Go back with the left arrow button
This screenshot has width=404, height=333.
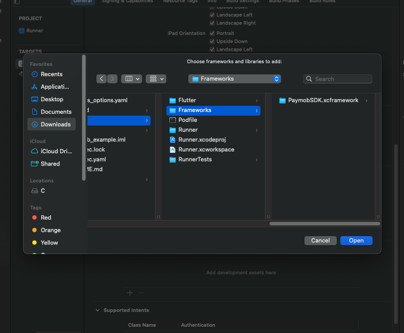(x=101, y=79)
